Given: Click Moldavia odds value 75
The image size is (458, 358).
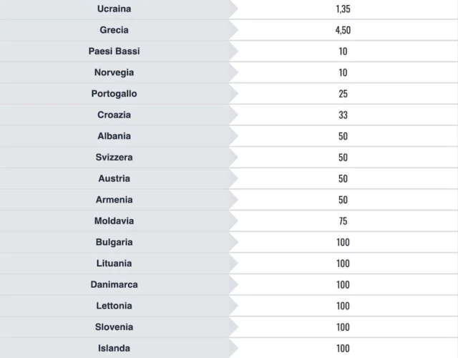Looking at the screenshot, I should [343, 221].
